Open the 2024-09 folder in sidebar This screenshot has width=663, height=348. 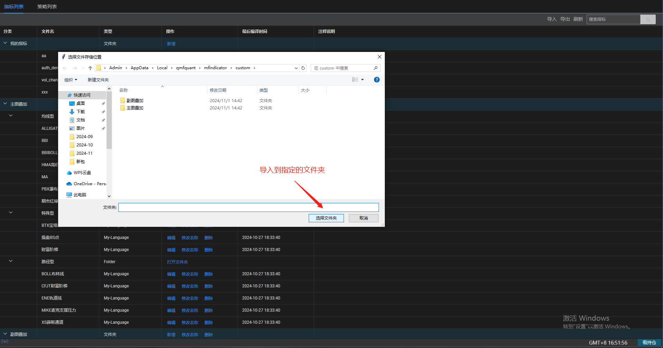click(84, 137)
